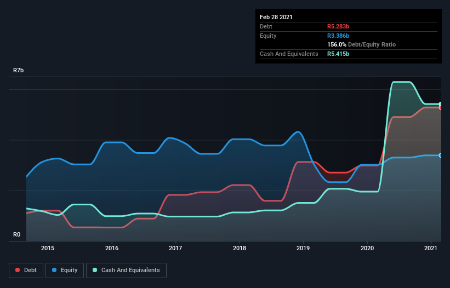Click the 2021 x-axis label
The height and width of the screenshot is (288, 450).
(x=431, y=248)
